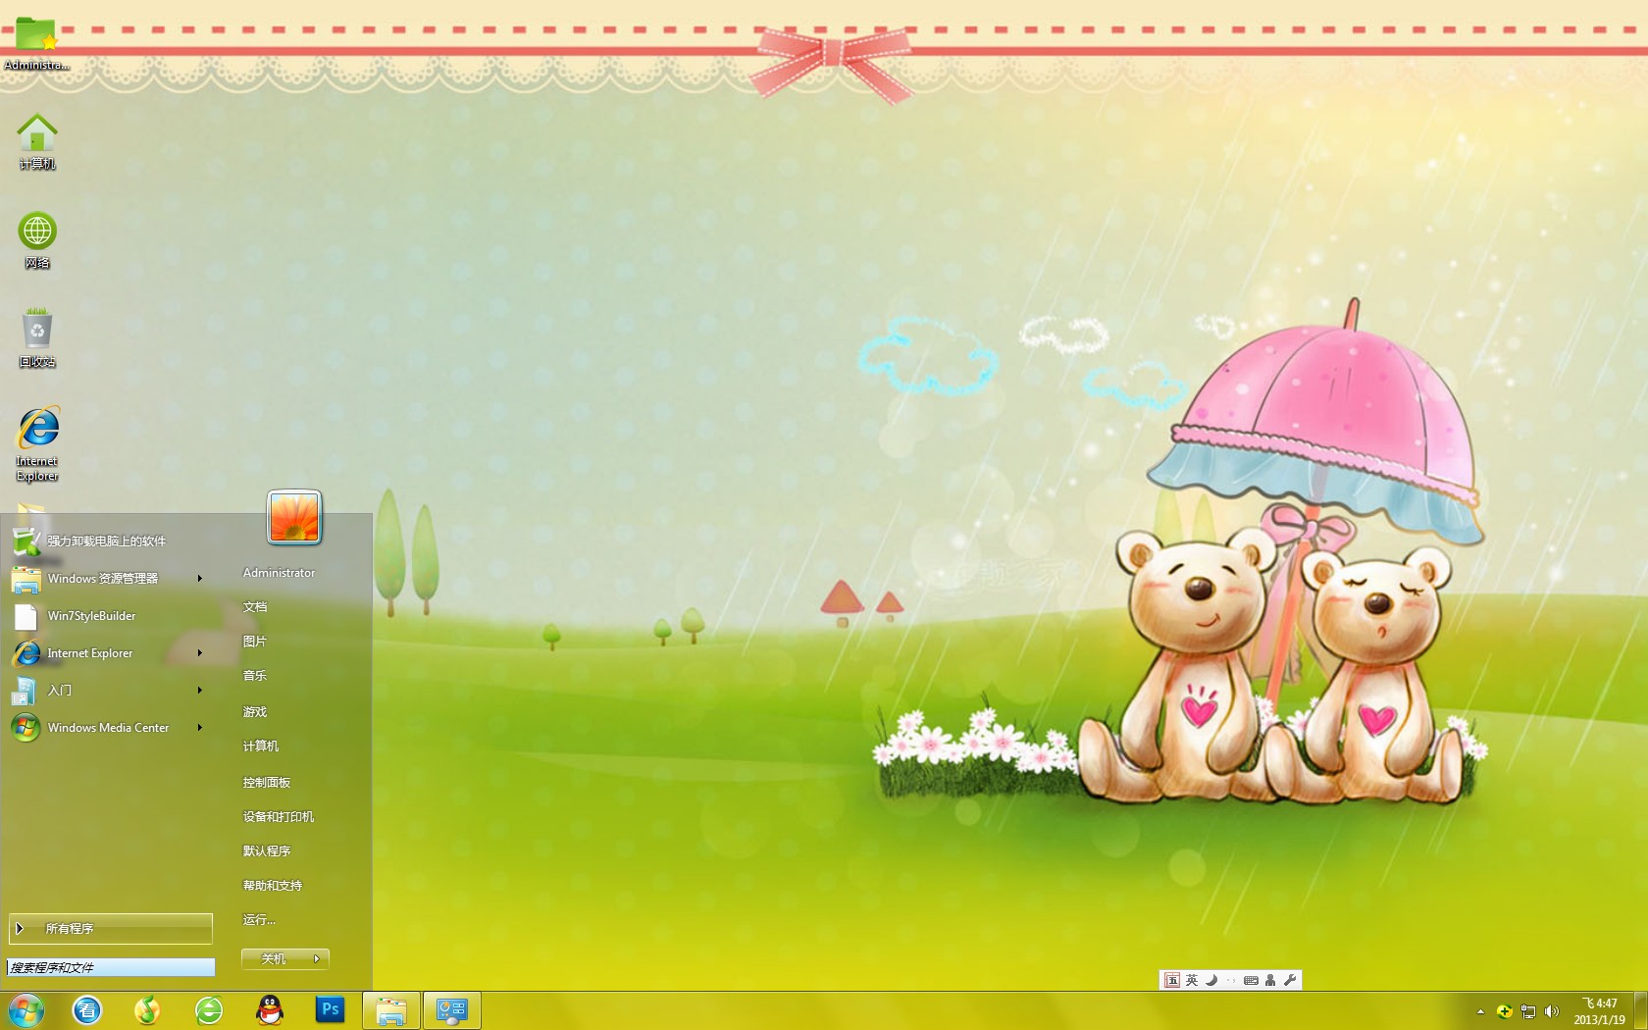Launch Photoshop from the taskbar
The height and width of the screenshot is (1030, 1648).
pyautogui.click(x=331, y=1009)
